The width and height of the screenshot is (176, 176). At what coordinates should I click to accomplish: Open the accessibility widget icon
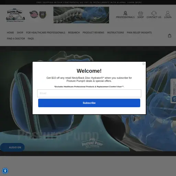[5, 171]
